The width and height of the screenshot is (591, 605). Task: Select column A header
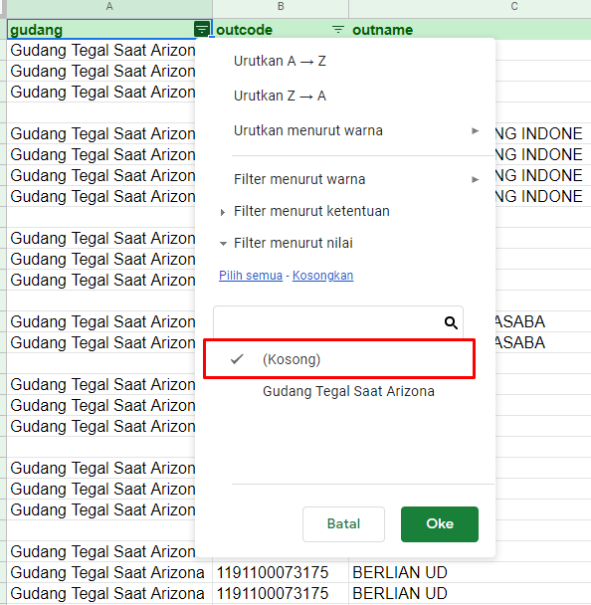point(109,7)
